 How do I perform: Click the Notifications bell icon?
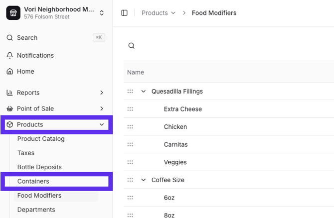(x=9, y=55)
